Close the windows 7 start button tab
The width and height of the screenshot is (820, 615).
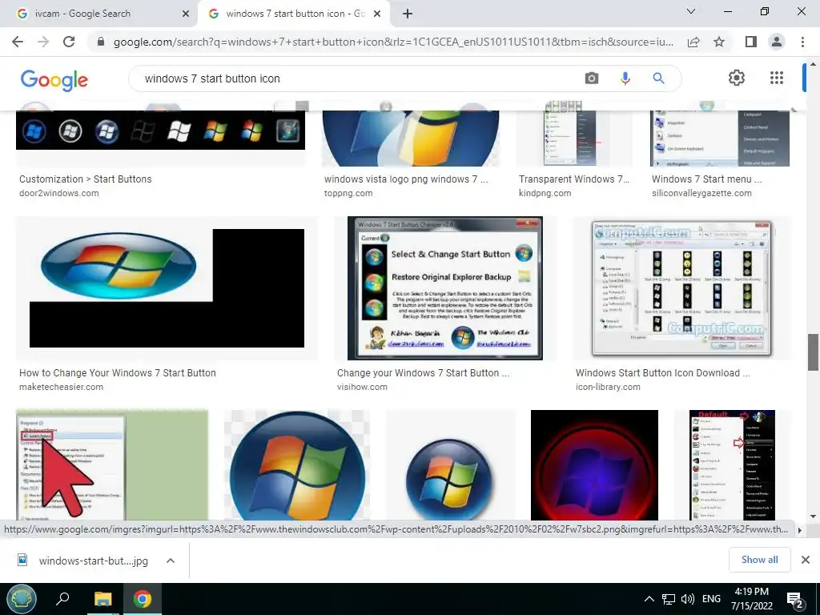pyautogui.click(x=377, y=14)
